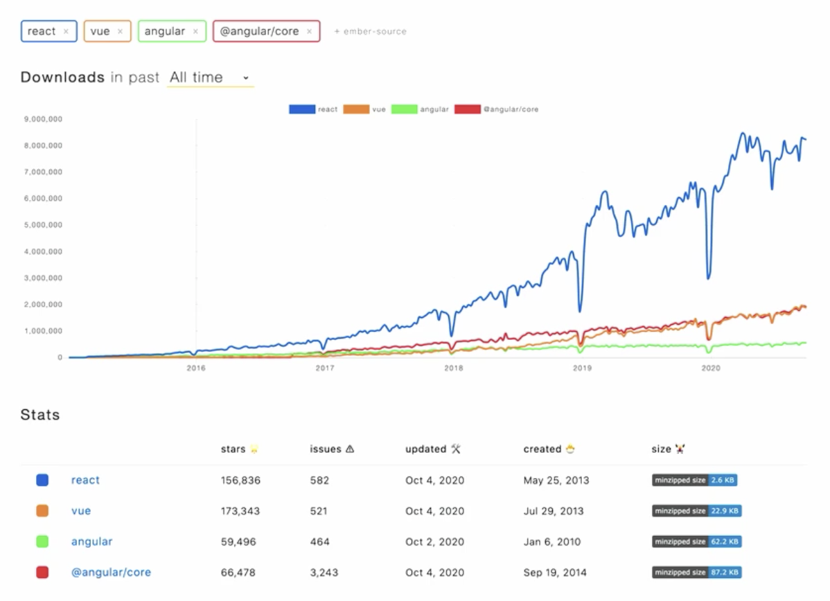
Task: Click angular's issues count 464
Action: [319, 541]
